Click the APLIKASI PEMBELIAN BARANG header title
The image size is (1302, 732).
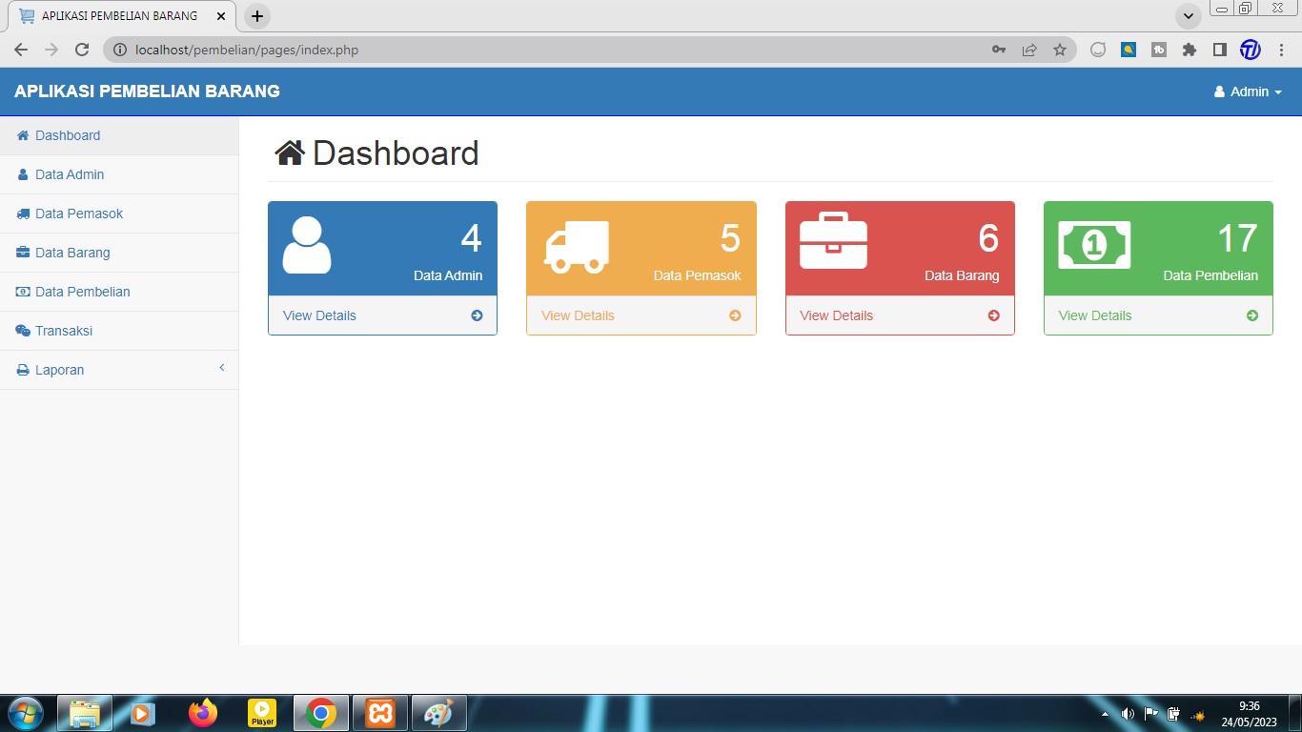click(147, 91)
